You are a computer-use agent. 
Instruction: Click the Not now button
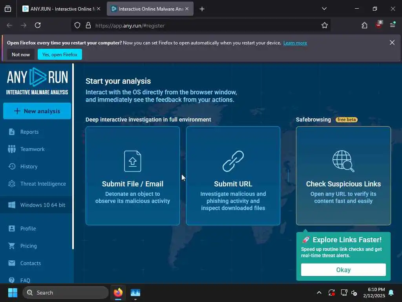21,54
